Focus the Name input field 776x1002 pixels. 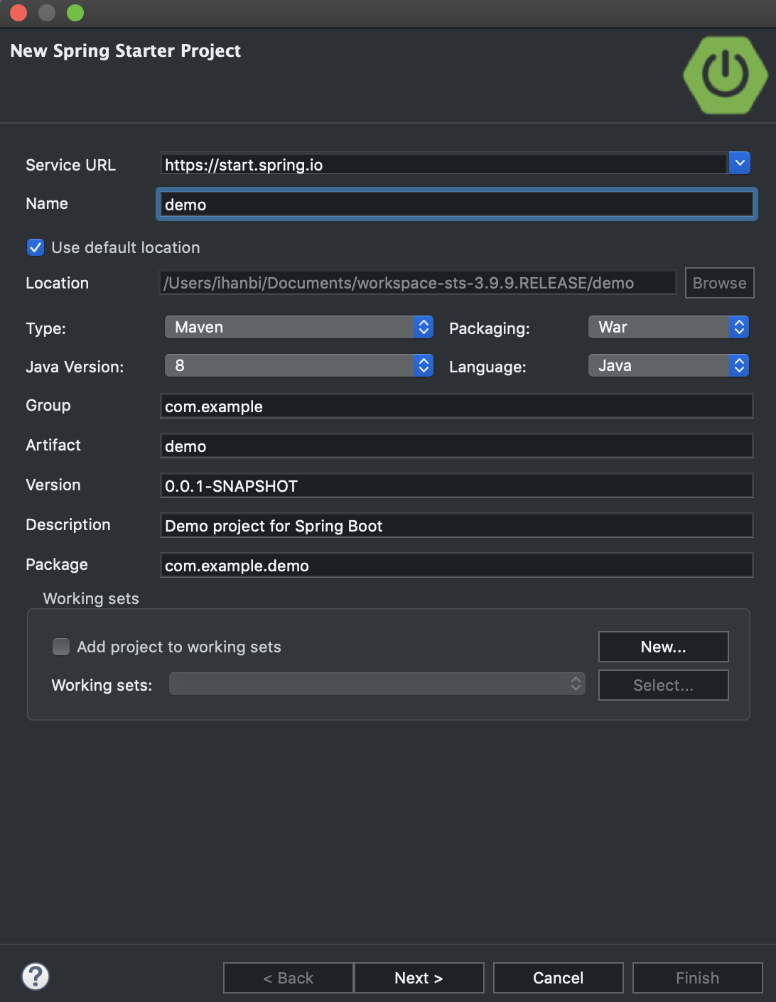(x=456, y=205)
